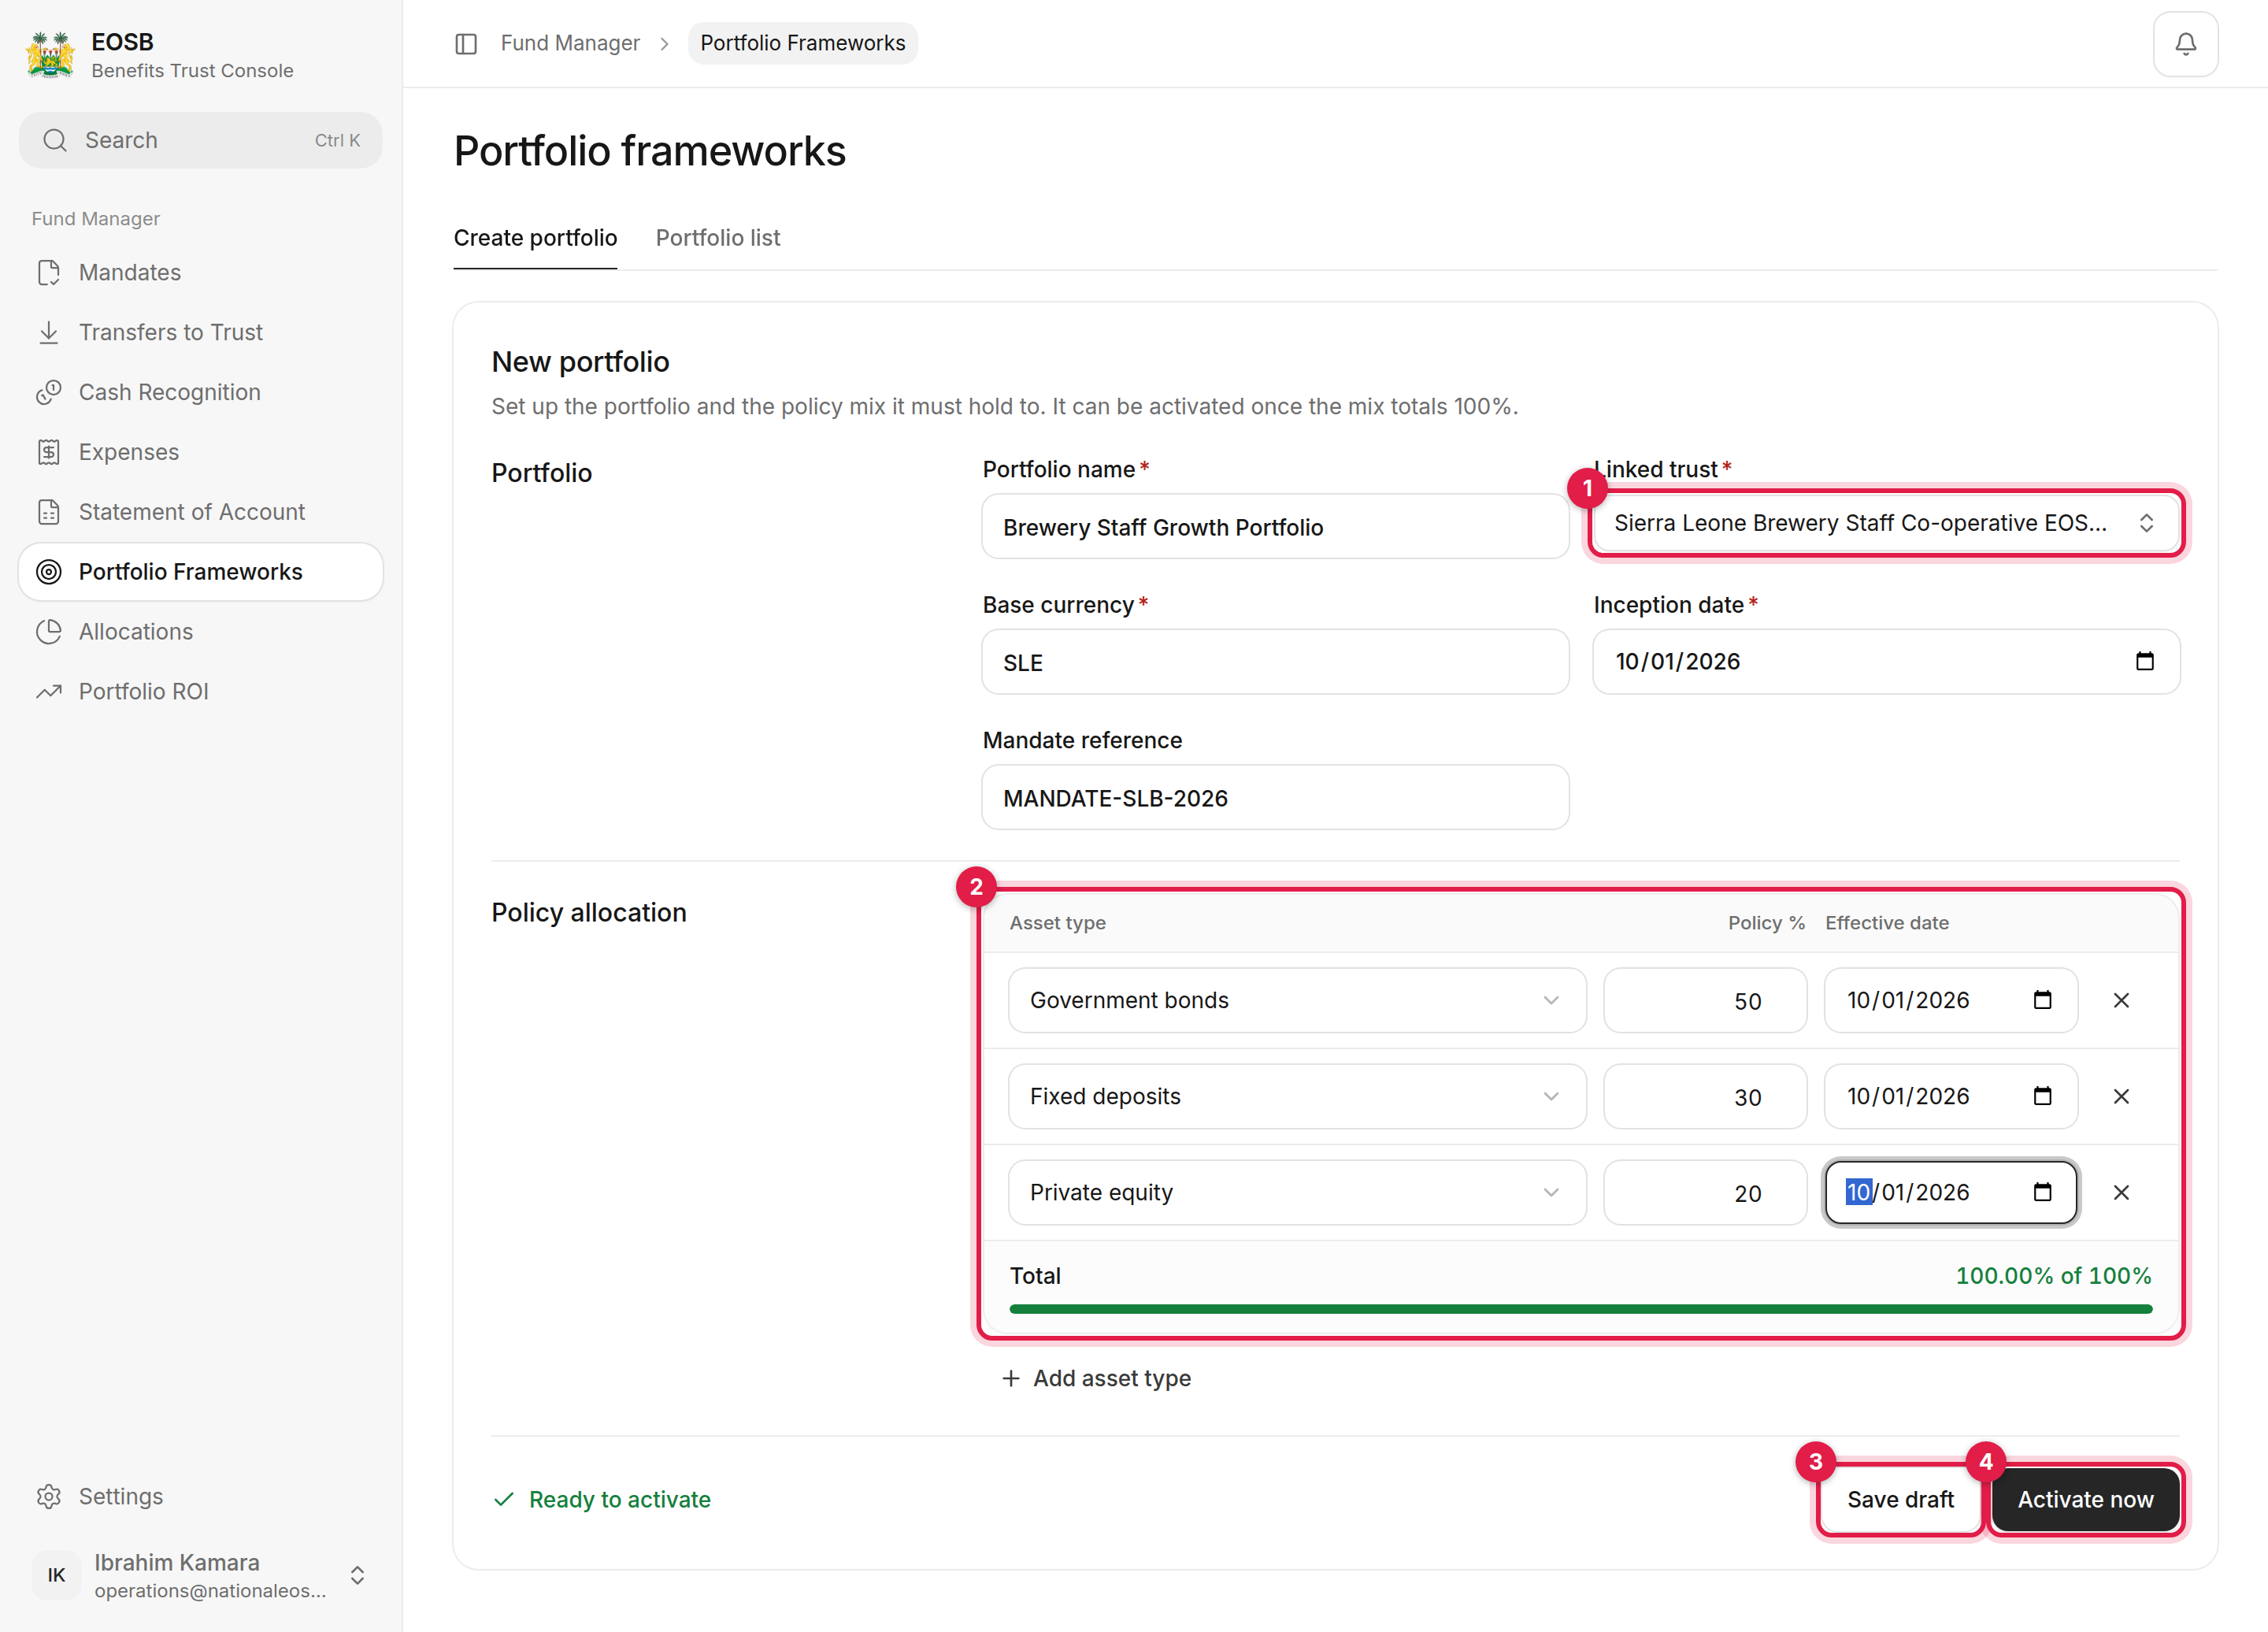Screen dimensions: 2268x1632
Task: Remove the Government bonds allocation row
Action: pyautogui.click(x=2120, y=1000)
